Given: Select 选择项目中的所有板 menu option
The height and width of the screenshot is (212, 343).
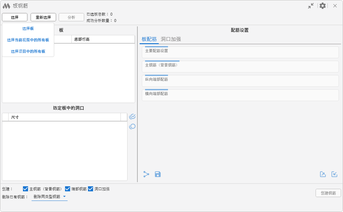Looking at the screenshot, I should 28,51.
